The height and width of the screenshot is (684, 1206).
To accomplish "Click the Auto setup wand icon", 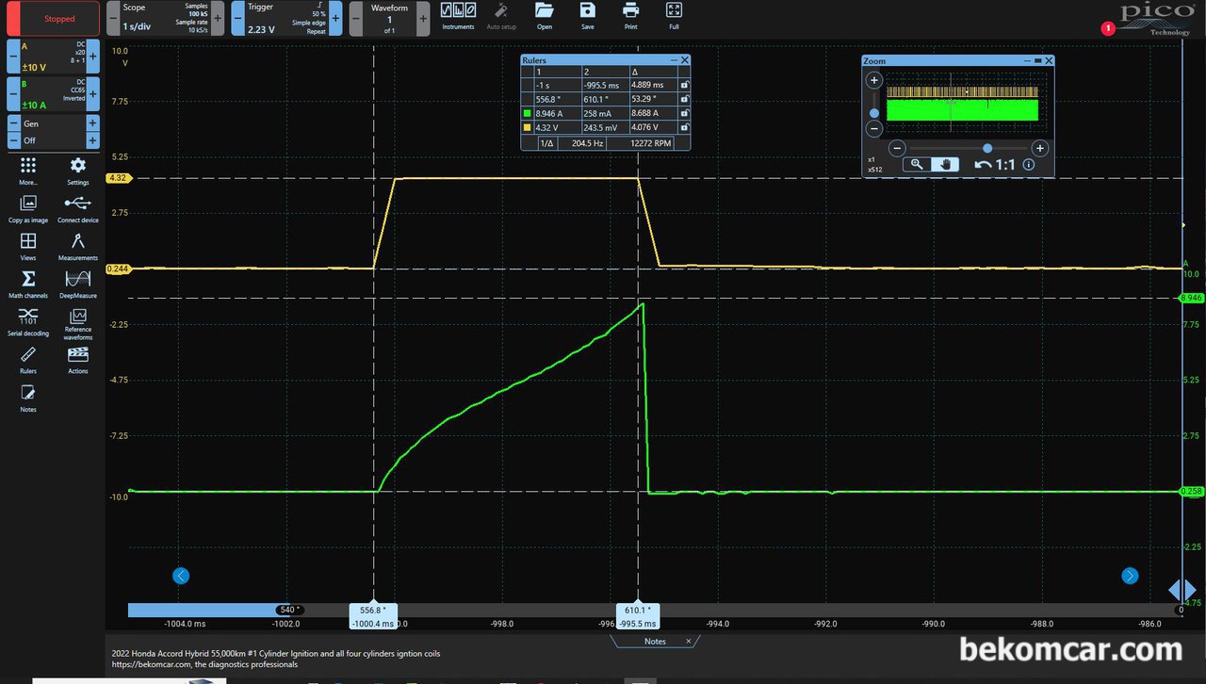I will click(x=501, y=15).
